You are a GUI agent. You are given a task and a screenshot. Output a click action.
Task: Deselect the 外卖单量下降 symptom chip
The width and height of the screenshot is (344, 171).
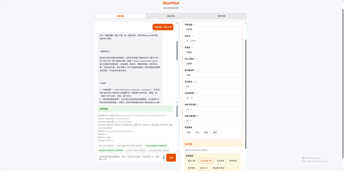pyautogui.click(x=206, y=161)
